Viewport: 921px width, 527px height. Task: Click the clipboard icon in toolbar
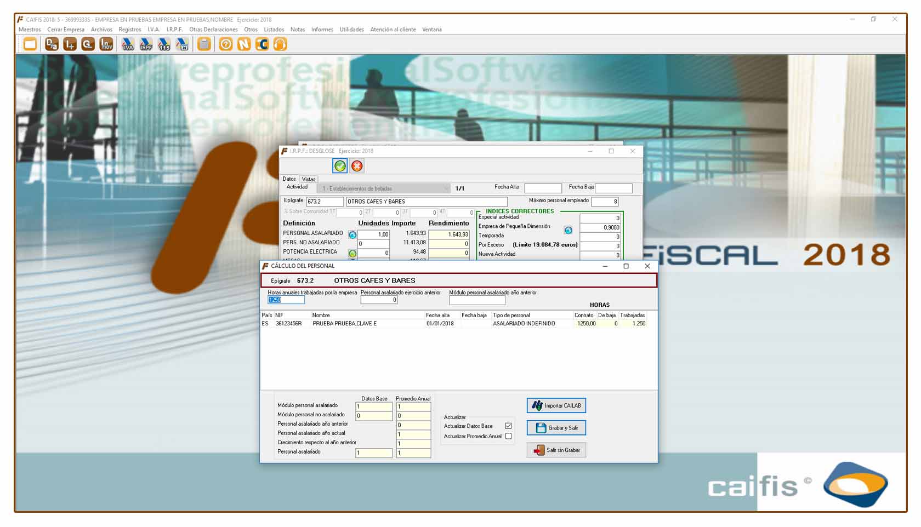point(204,44)
